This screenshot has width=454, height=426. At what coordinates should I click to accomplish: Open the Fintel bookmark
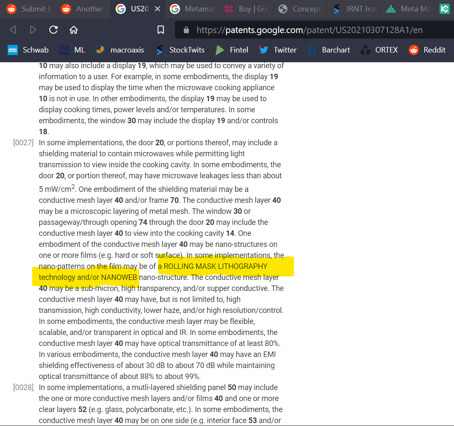click(x=232, y=50)
